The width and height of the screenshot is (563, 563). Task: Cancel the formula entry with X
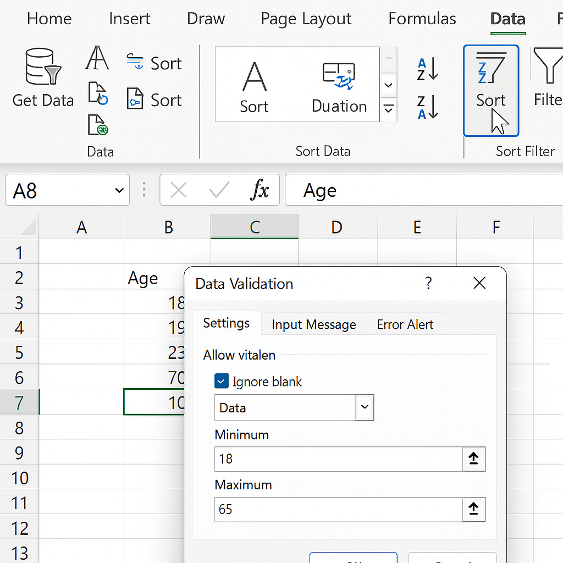tap(179, 190)
